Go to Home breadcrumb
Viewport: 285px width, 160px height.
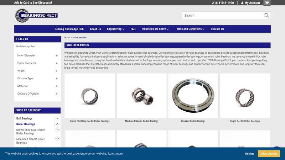67,38
